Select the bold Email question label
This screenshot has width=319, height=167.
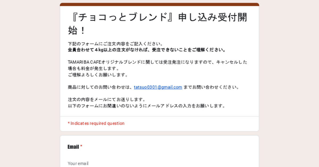(x=73, y=147)
